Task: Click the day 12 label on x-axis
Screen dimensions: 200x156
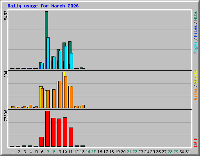Action: 76,152
